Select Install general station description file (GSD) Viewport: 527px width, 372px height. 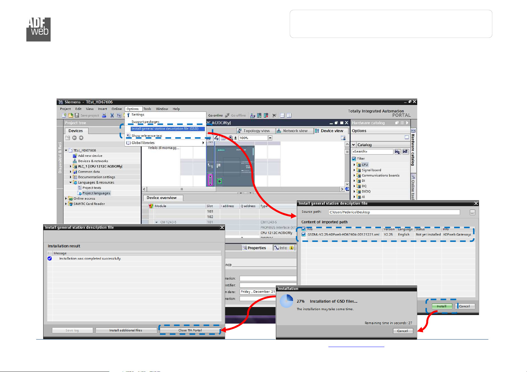pyautogui.click(x=168, y=129)
